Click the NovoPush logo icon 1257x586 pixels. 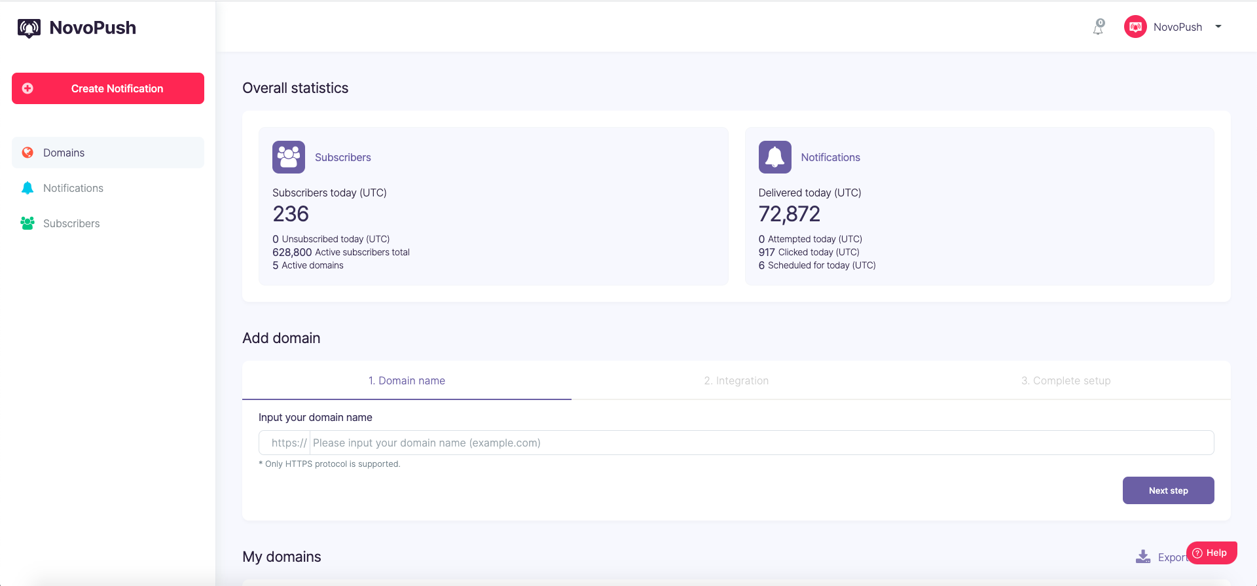coord(29,28)
